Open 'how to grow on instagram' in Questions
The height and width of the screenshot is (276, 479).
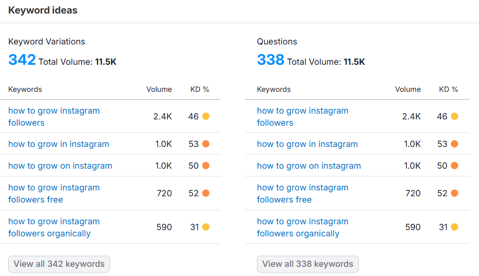click(x=309, y=166)
